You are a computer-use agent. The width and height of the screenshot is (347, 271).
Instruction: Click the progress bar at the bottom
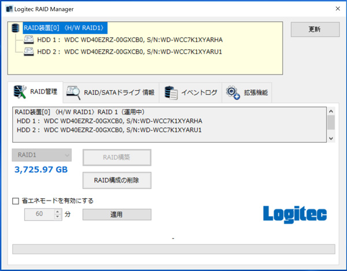point(173,249)
